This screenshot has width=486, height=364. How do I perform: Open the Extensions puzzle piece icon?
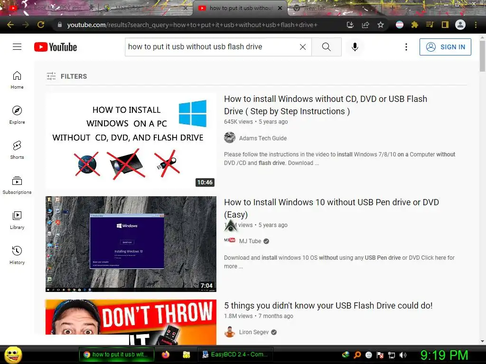point(415,25)
